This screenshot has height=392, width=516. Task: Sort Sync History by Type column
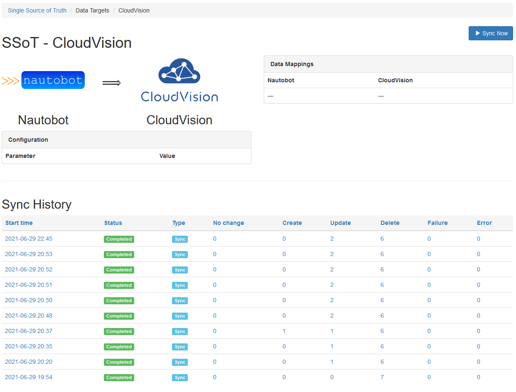click(179, 223)
